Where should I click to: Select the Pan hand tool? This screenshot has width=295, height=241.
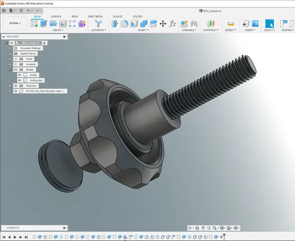203,228
